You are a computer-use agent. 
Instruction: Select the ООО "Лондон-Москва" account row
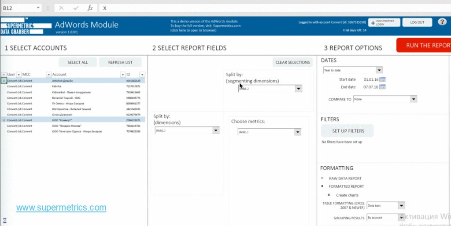pos(73,126)
